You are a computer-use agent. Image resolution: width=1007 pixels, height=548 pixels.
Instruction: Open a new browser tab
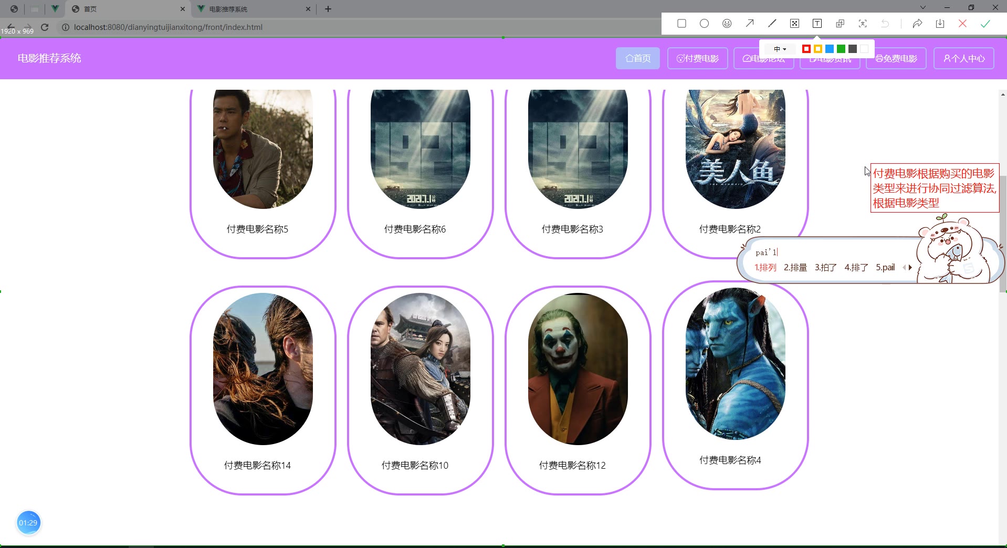(x=328, y=9)
